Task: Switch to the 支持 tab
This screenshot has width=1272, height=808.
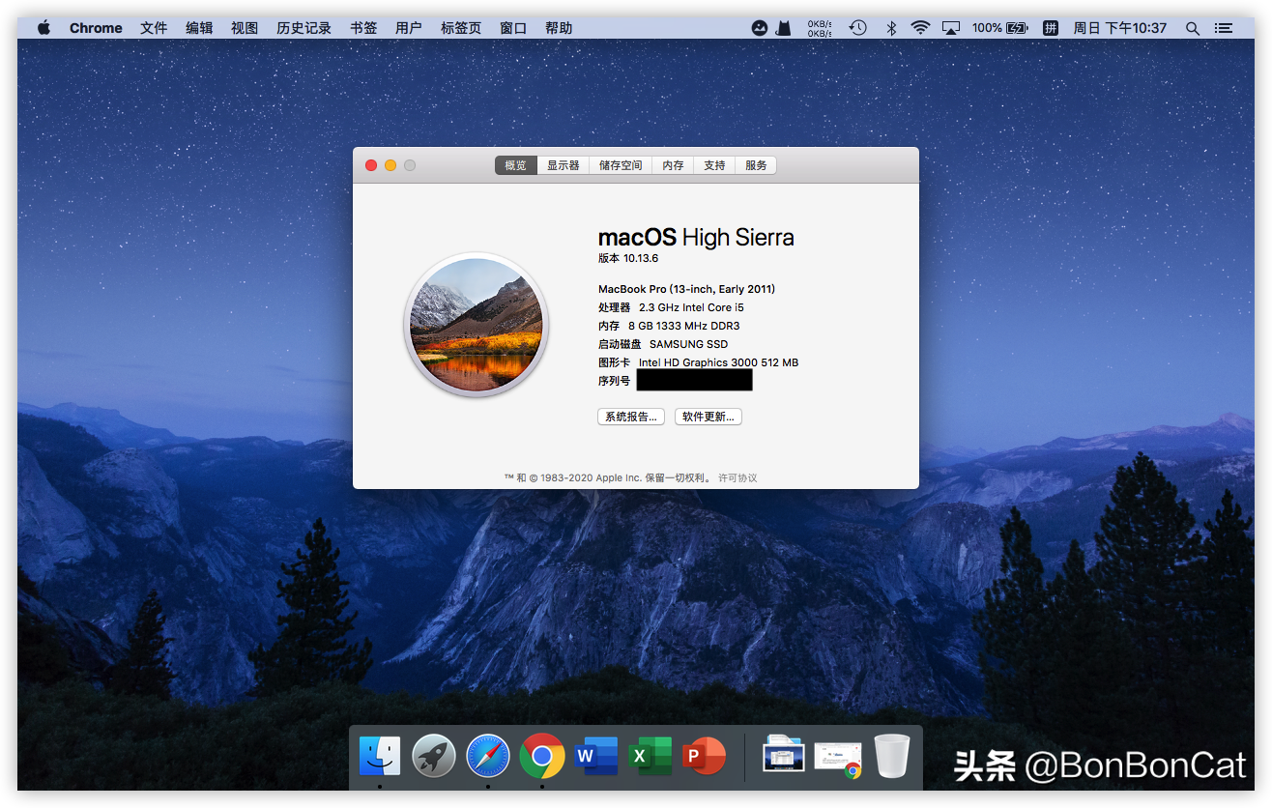Action: (715, 165)
